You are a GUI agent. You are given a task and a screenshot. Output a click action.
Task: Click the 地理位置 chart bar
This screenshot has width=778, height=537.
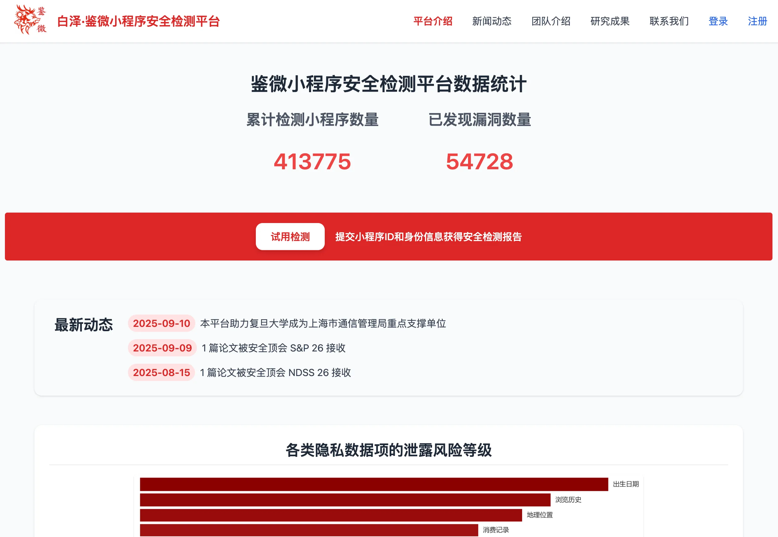pos(331,515)
